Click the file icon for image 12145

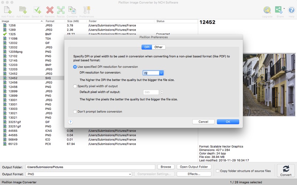[5, 60]
